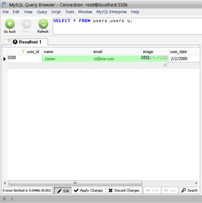Open the new resultset tab icon
This screenshot has height=203, width=202.
click(7, 41)
